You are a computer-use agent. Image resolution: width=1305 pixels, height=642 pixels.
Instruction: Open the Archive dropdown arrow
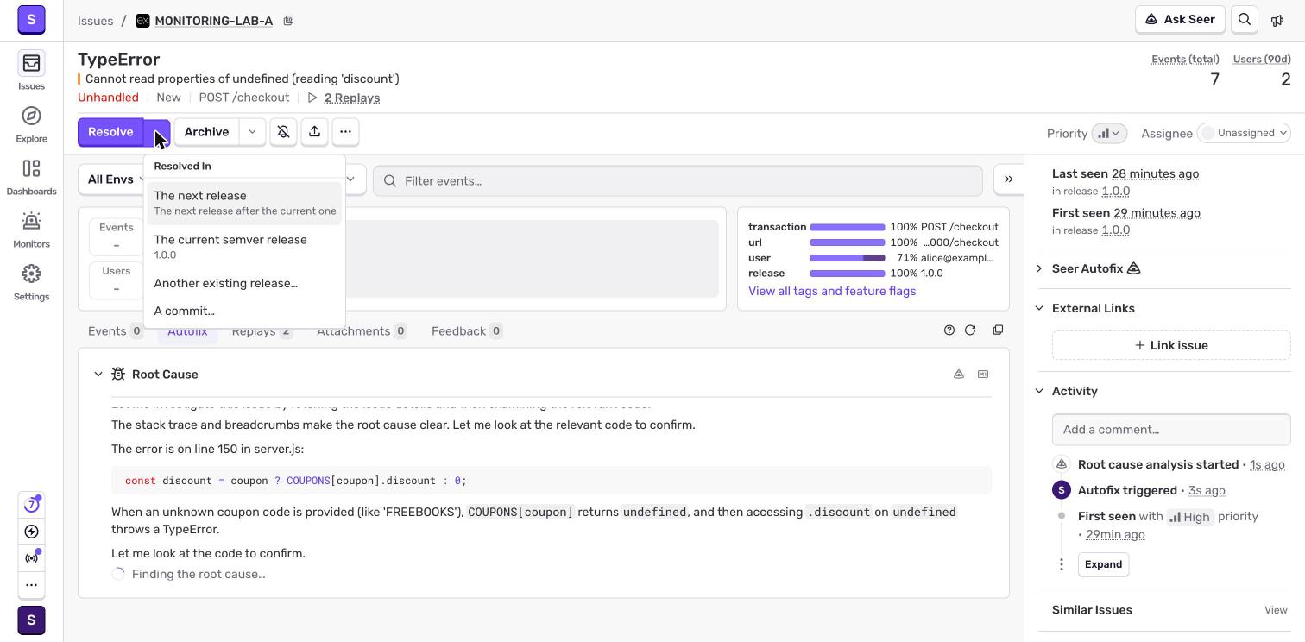coord(252,132)
